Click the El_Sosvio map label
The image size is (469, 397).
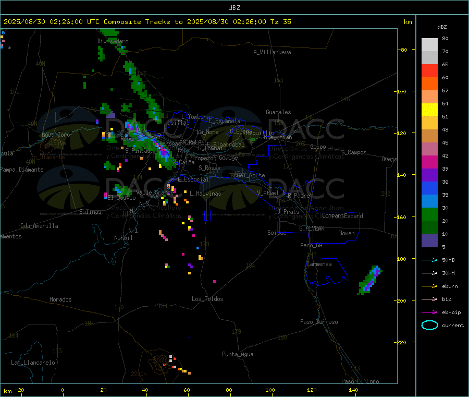tap(122, 198)
